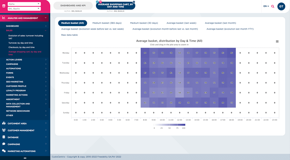Click the Customer Management people icon

[x=4, y=130]
